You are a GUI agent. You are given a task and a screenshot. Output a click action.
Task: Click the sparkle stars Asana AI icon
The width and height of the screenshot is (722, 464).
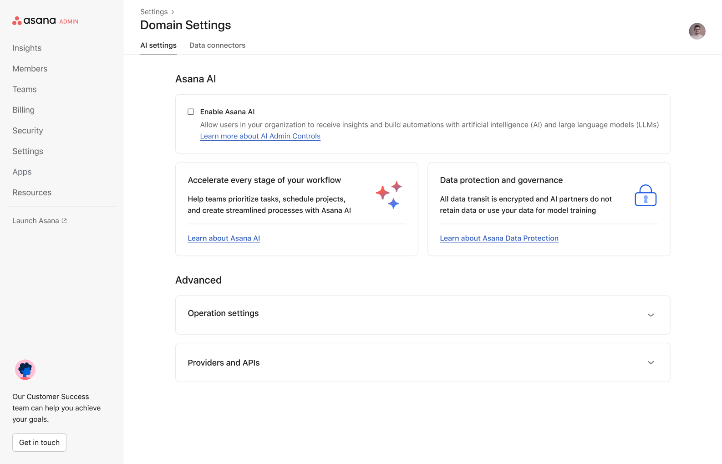[389, 195]
